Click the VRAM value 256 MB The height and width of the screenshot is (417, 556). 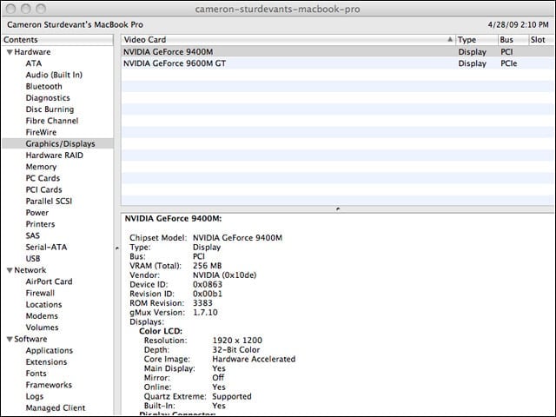[207, 266]
